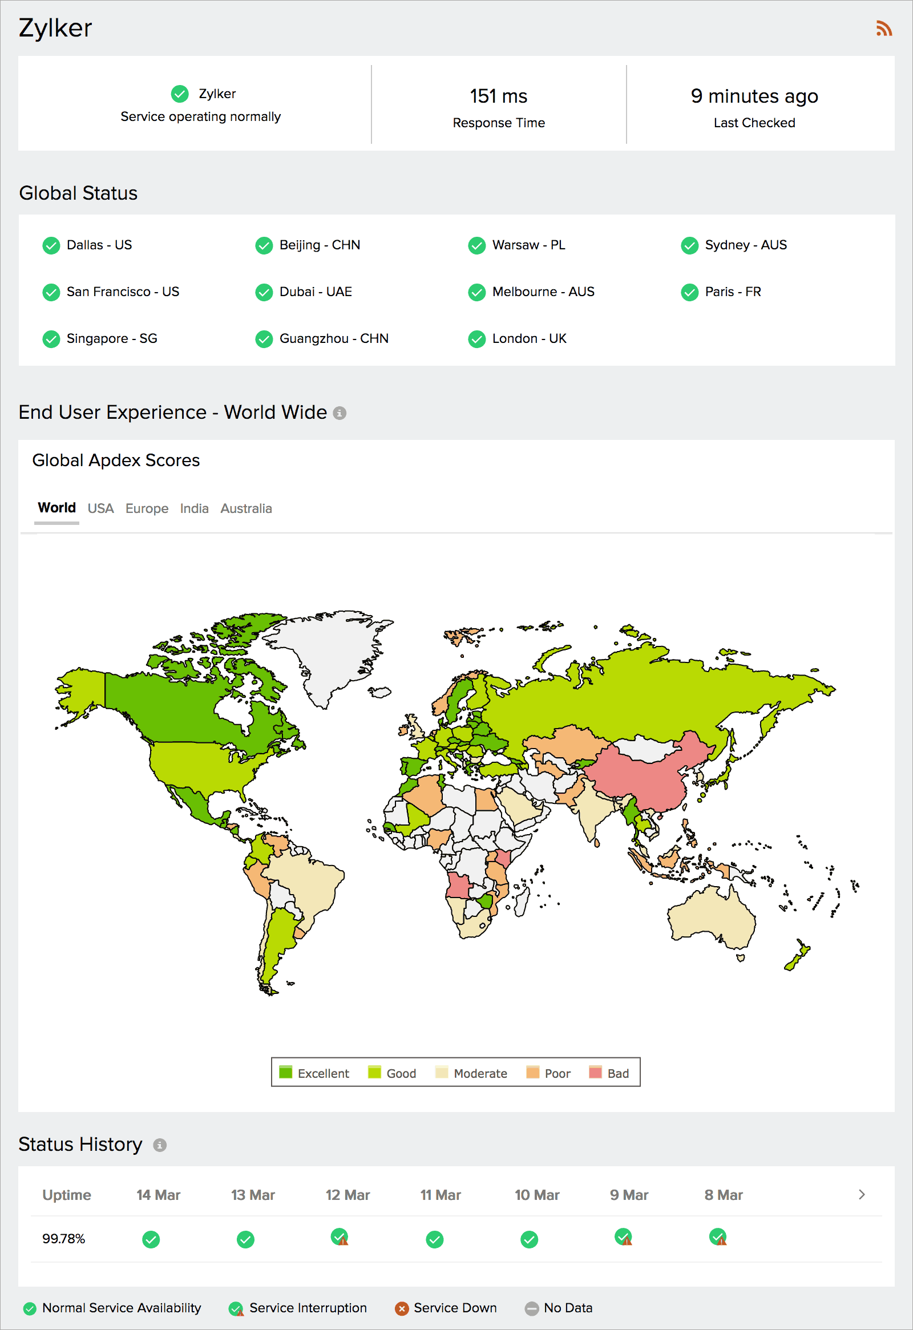The width and height of the screenshot is (913, 1330).
Task: Click the 151 ms response time value
Action: coord(499,96)
